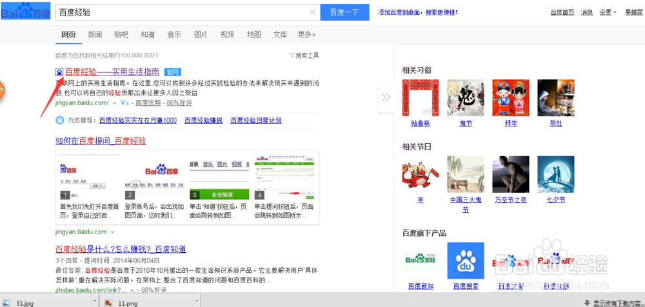This screenshot has width=645, height=307.
Task: Show all downloads via arrow icon
Action: click(587, 303)
